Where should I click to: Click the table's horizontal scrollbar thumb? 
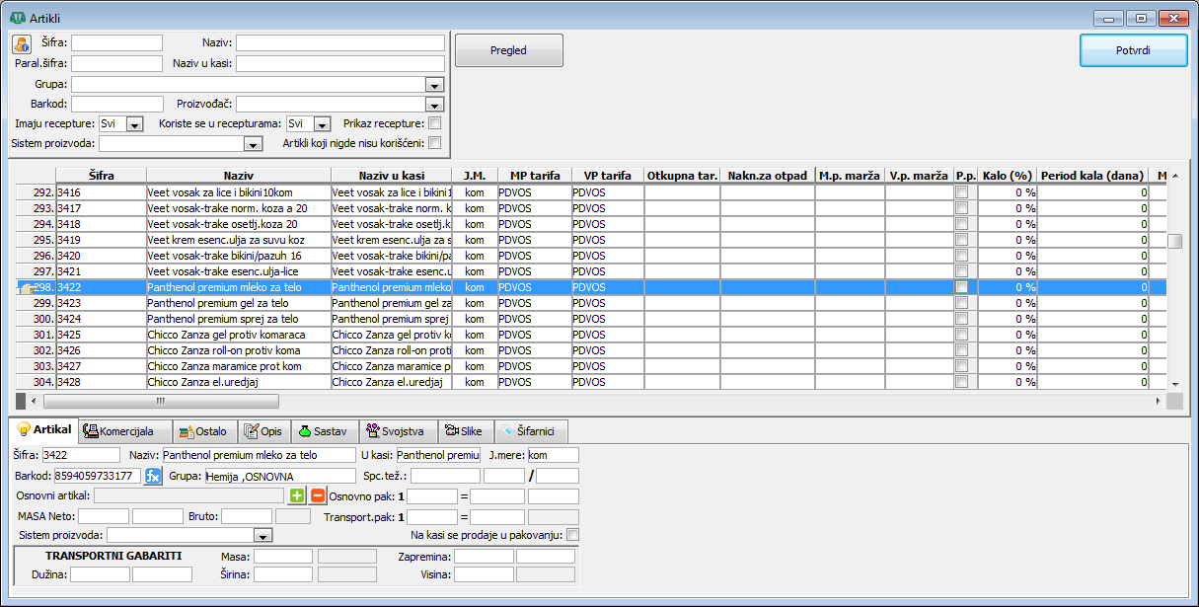point(161,402)
